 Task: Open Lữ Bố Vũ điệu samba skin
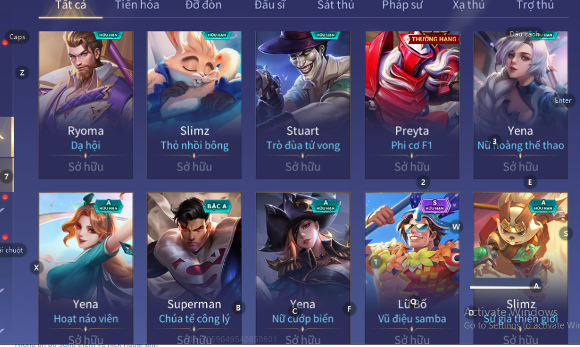[x=412, y=268]
